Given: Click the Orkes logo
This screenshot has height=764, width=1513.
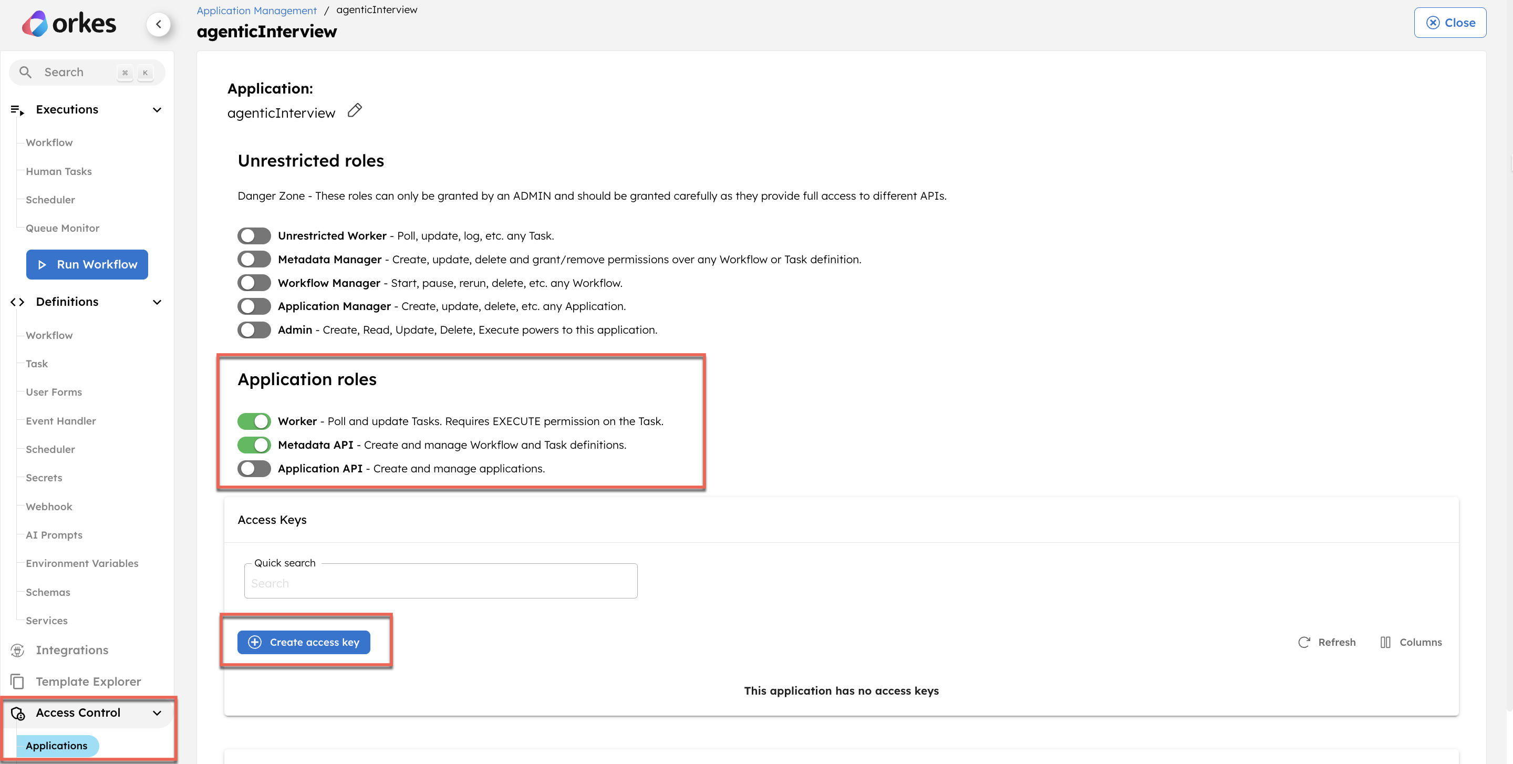Looking at the screenshot, I should pyautogui.click(x=69, y=24).
